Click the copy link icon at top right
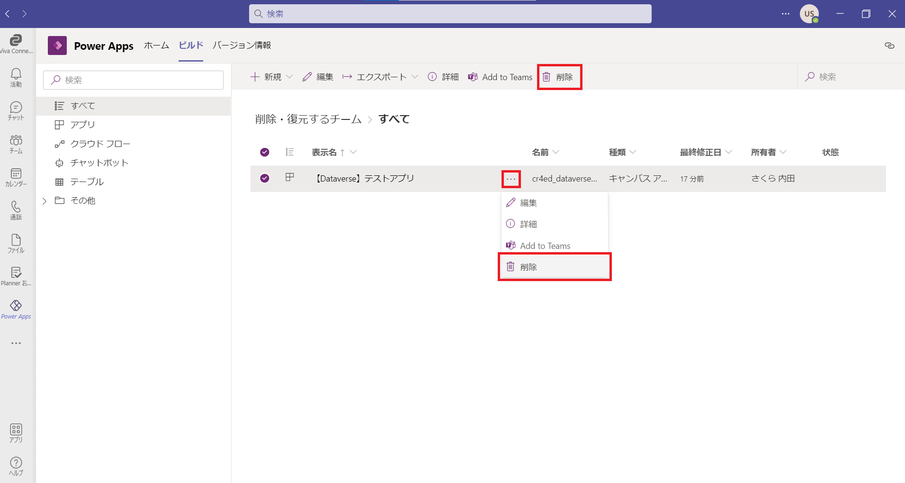905x483 pixels. click(889, 46)
